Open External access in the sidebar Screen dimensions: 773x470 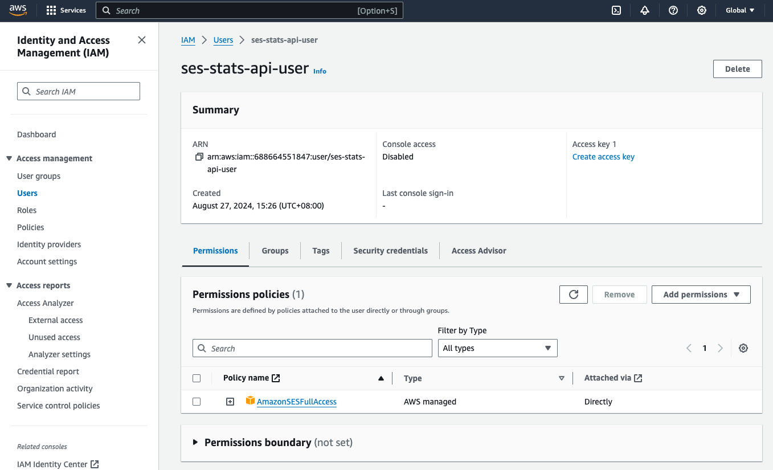[56, 320]
